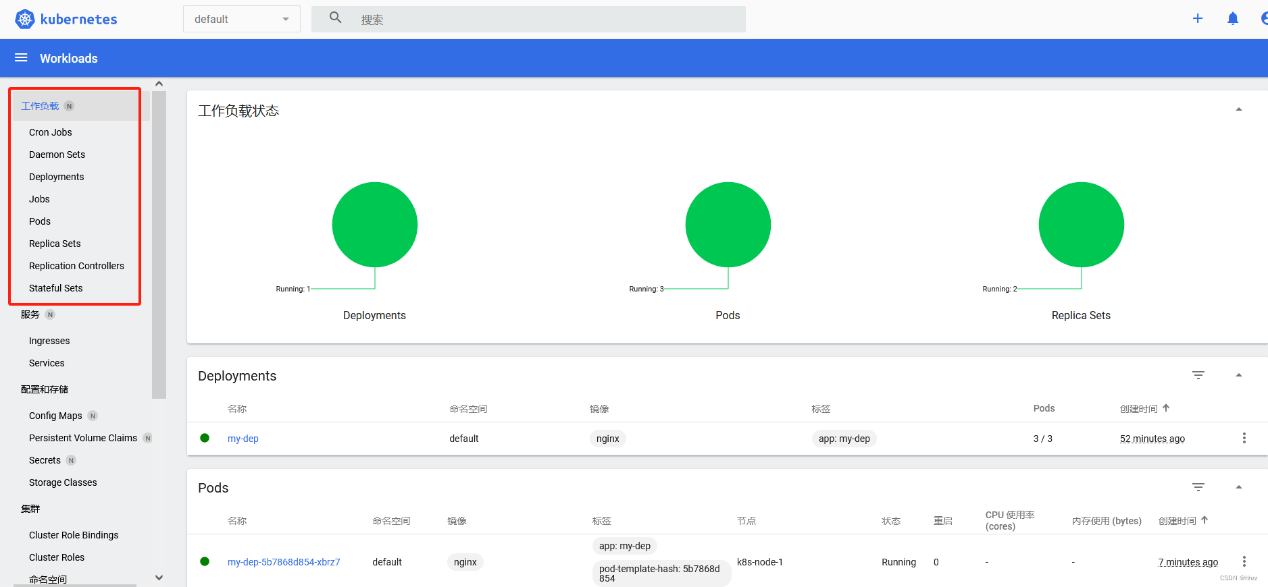The width and height of the screenshot is (1268, 587).
Task: Collapse the Pods card
Action: (x=1239, y=487)
